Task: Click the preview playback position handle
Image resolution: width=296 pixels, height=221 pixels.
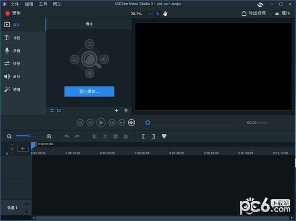Action: [x=148, y=123]
